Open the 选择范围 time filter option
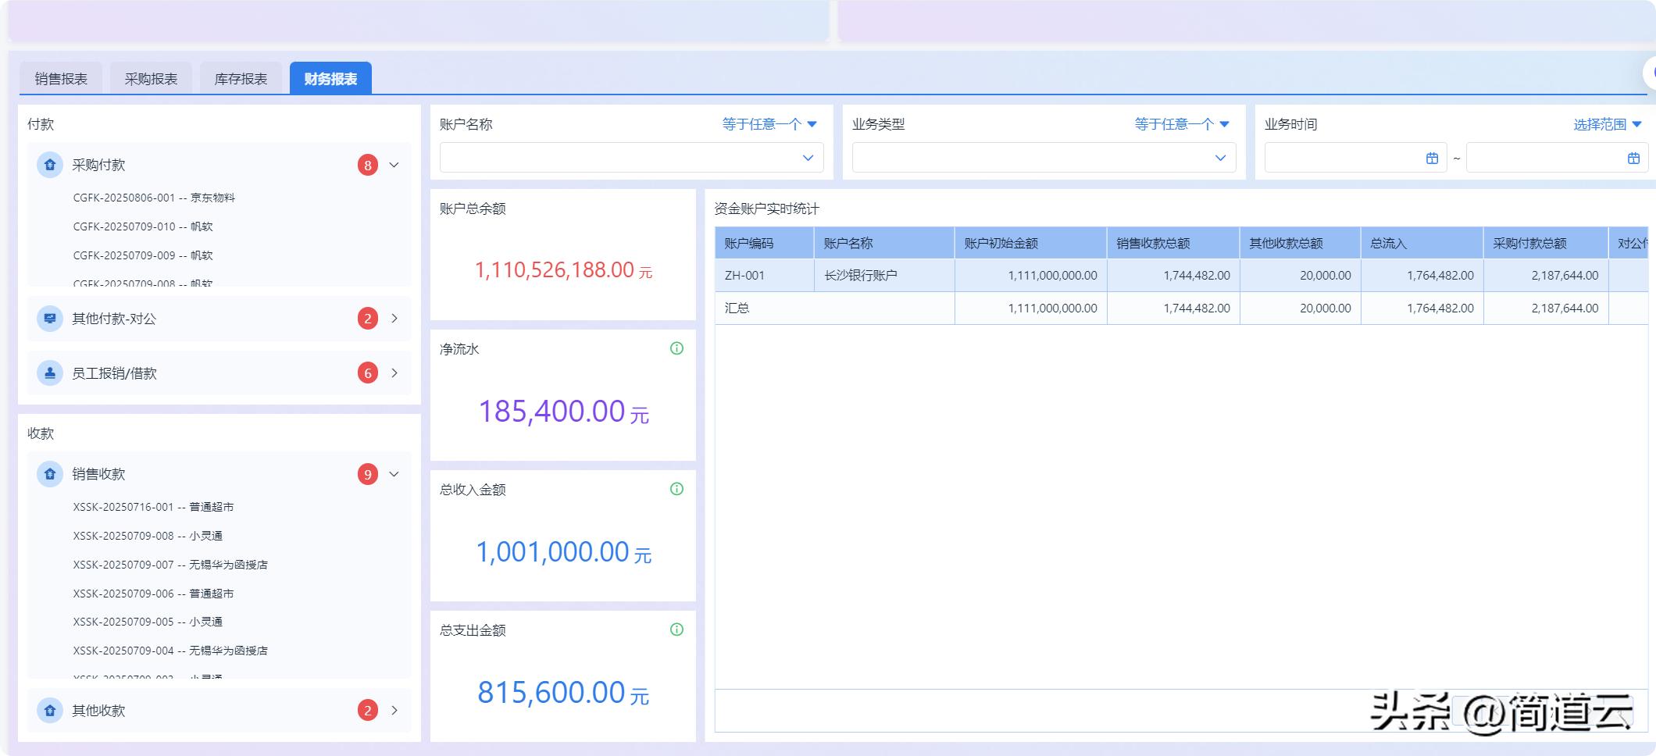 (1608, 124)
